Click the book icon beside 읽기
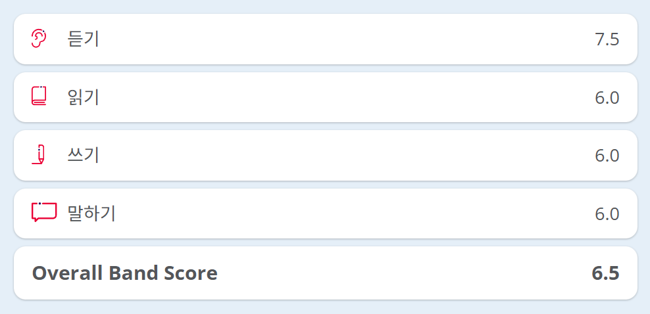650x314 pixels. (39, 97)
